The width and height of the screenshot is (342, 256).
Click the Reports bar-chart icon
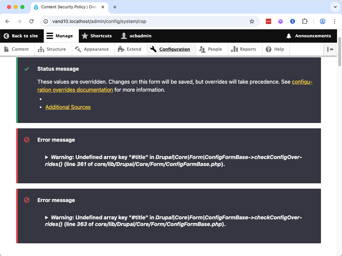234,49
